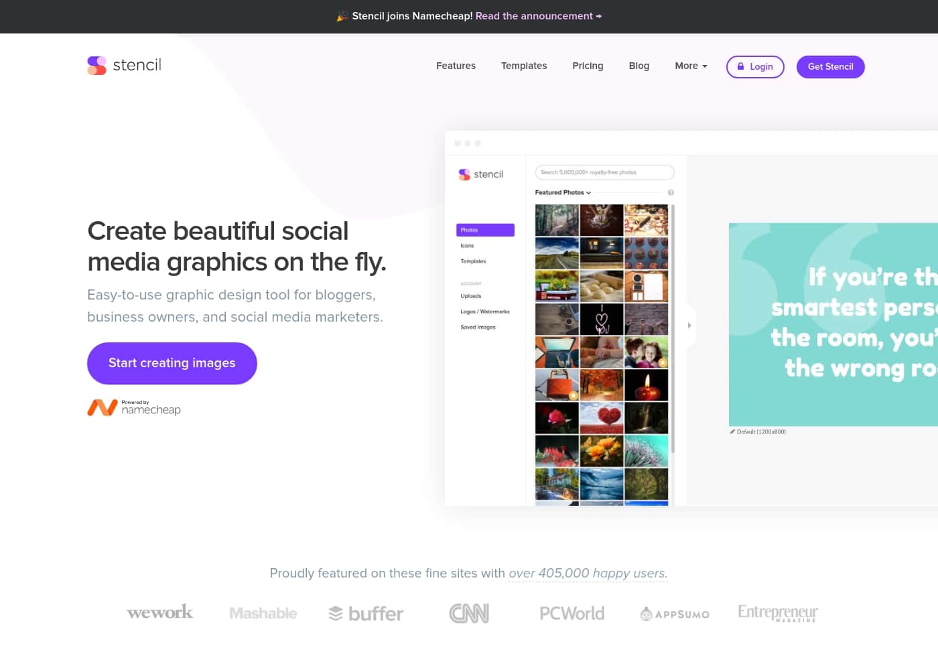Click the help question mark icon
The image size is (938, 670).
click(x=671, y=192)
